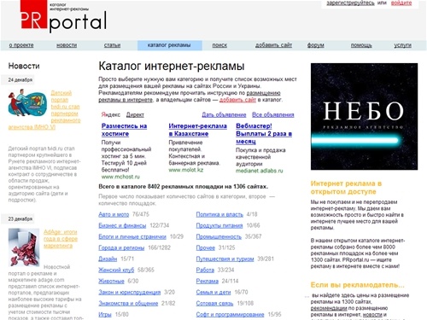Open 'Семья и дети' category
This screenshot has height=320, width=427.
[x=213, y=293]
